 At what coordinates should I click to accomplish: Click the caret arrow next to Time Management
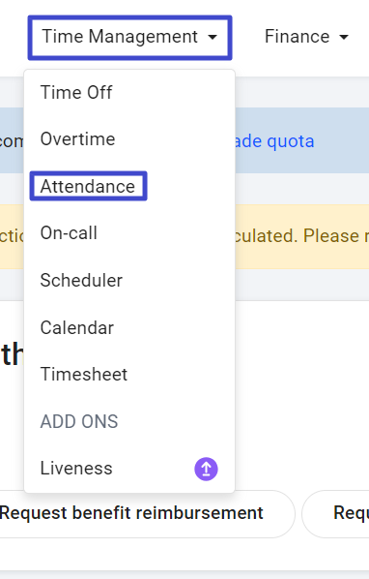coord(213,37)
